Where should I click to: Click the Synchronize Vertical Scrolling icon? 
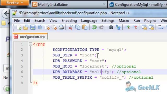[144, 27]
